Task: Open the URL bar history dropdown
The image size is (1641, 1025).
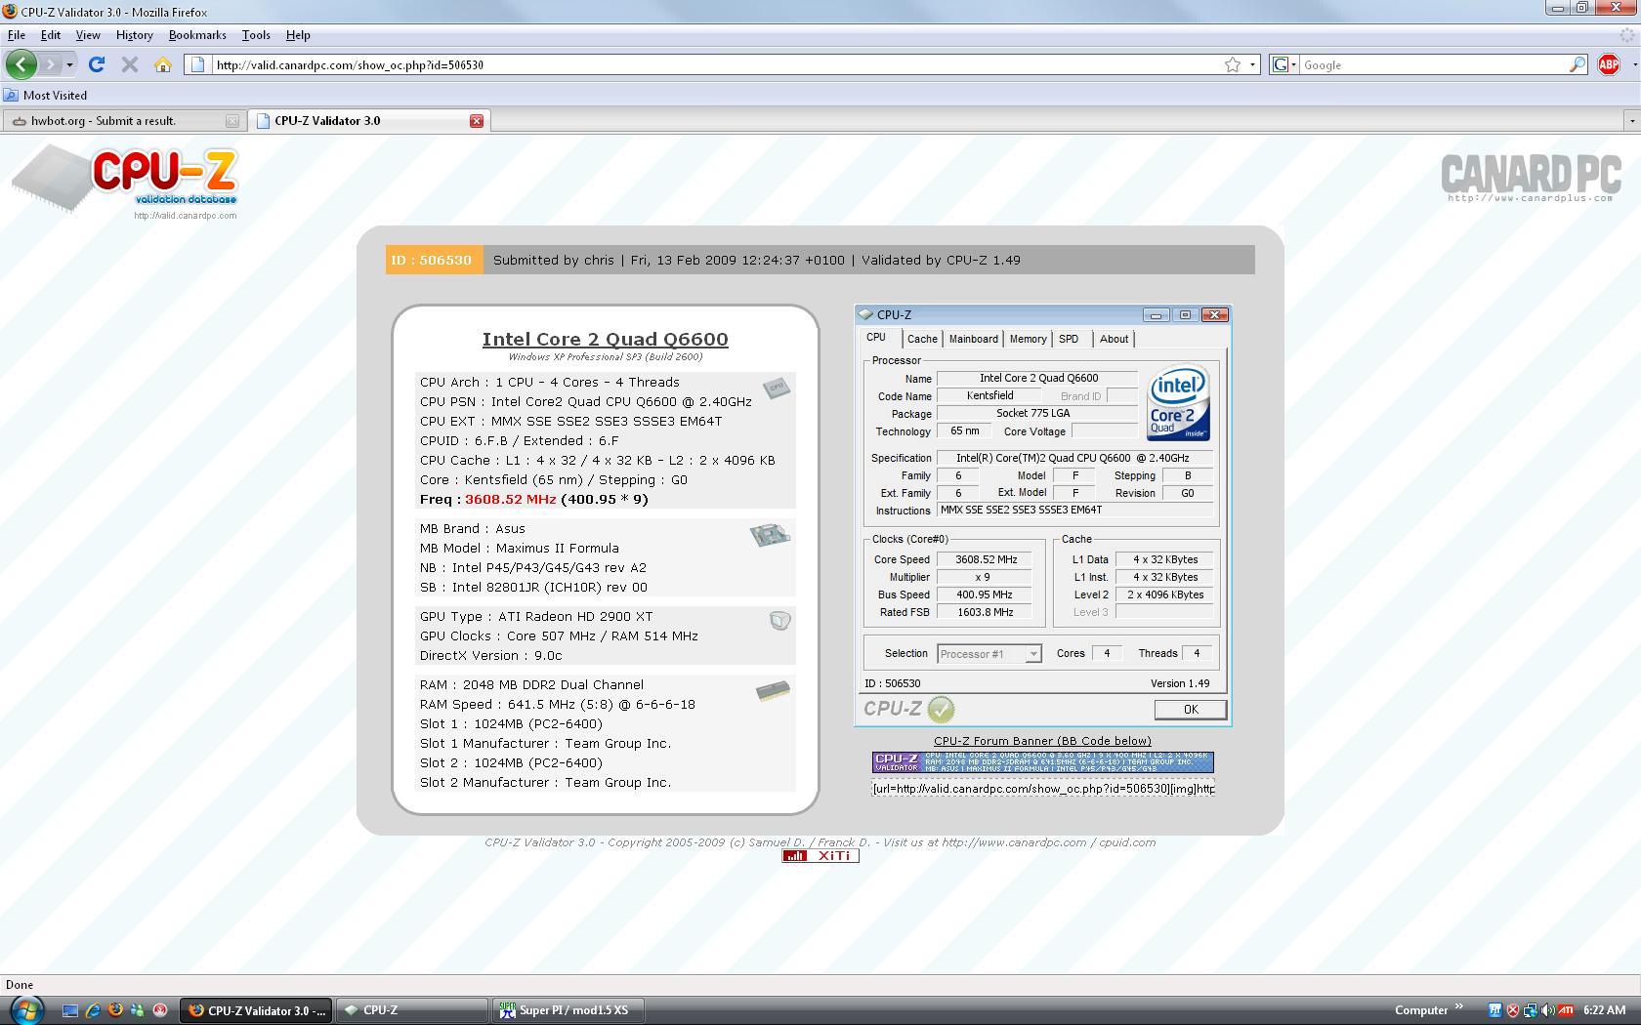Action: coord(1252,64)
